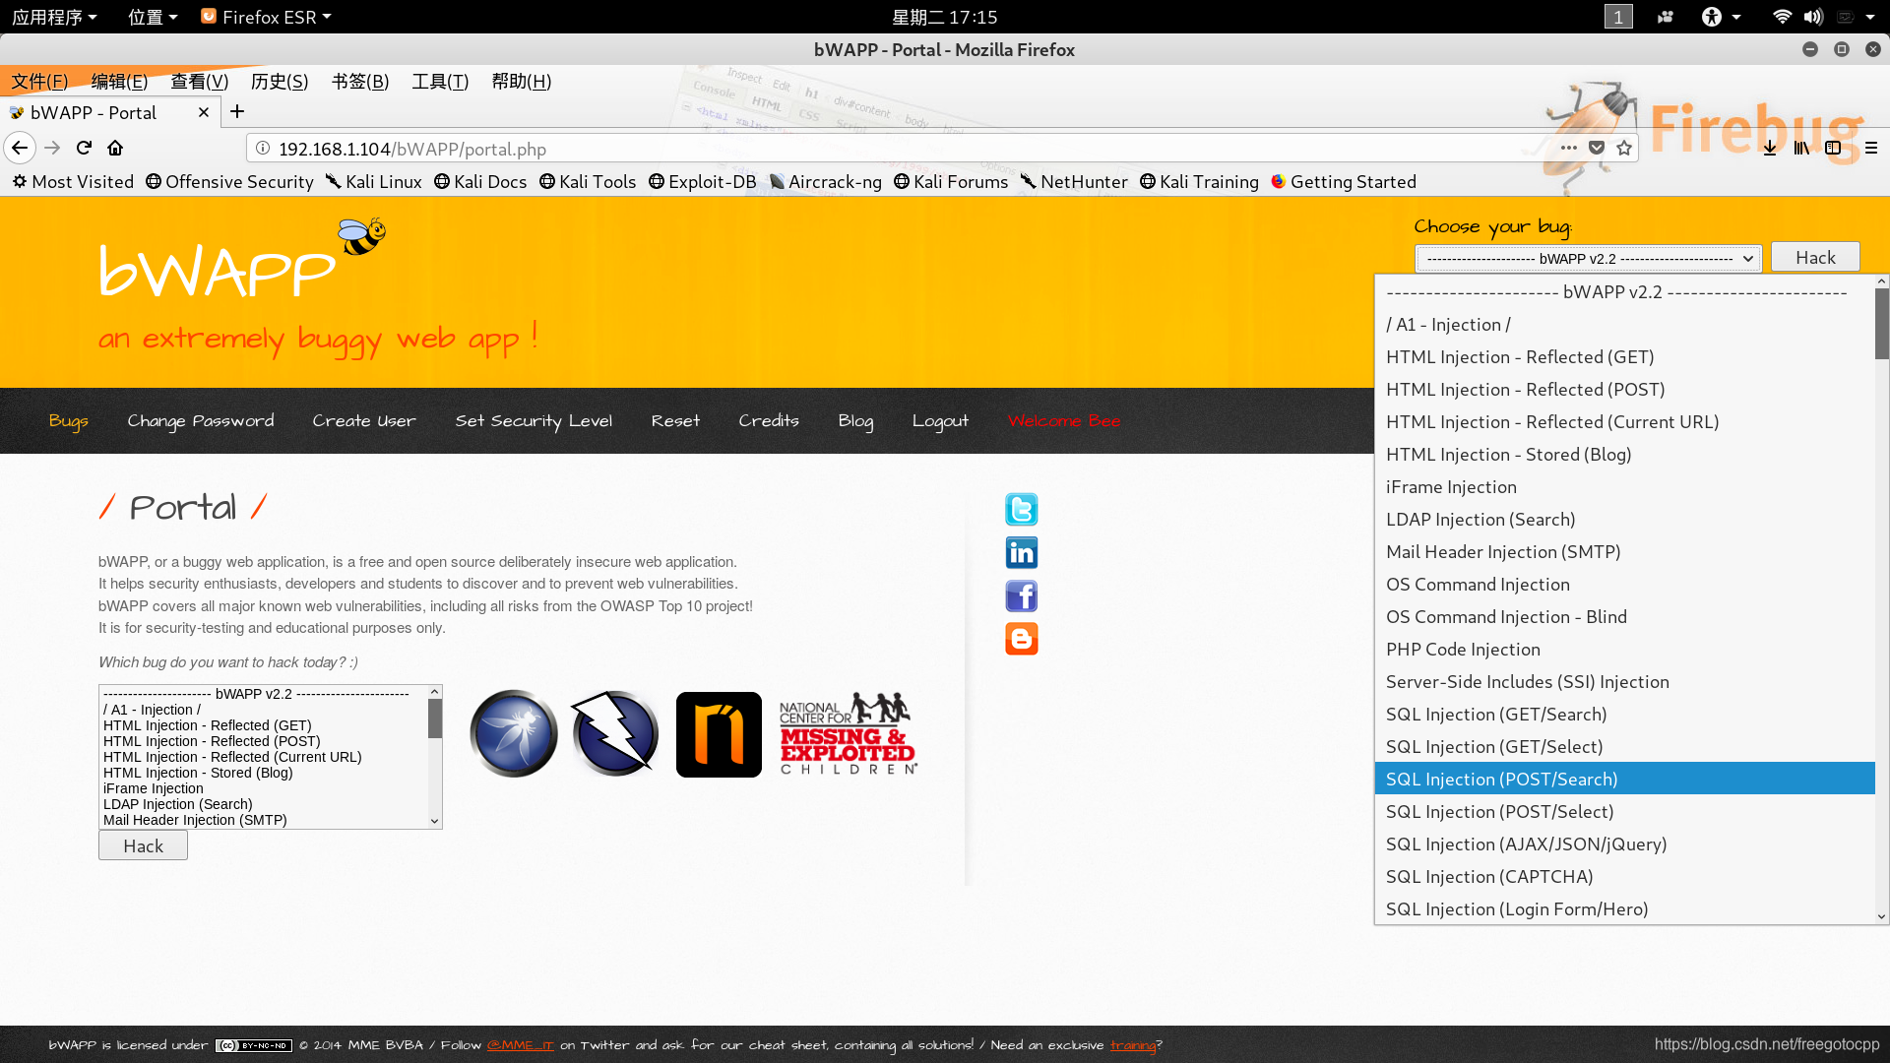Open Set Security Level page
Viewport: 1890px width, 1063px height.
[x=534, y=420]
